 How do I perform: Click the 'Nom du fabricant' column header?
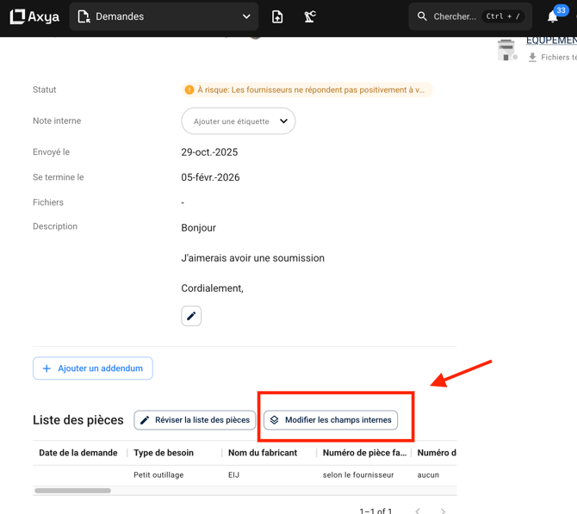pyautogui.click(x=263, y=453)
